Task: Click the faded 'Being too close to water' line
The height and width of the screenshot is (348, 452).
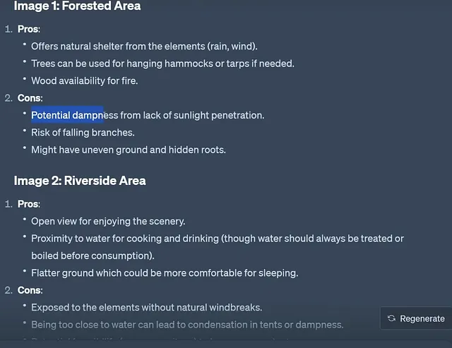Action: point(187,325)
